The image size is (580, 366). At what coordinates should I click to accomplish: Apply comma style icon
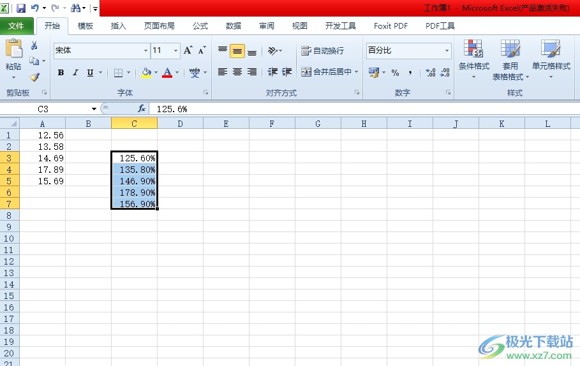(410, 73)
